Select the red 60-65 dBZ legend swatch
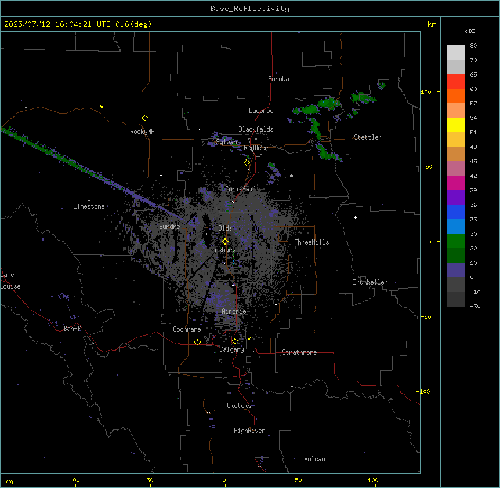Viewport: 500px width, 488px height. (x=456, y=81)
